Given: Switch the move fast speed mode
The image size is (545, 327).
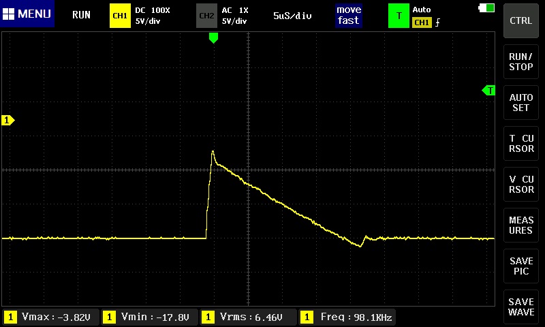Looking at the screenshot, I should pos(348,15).
